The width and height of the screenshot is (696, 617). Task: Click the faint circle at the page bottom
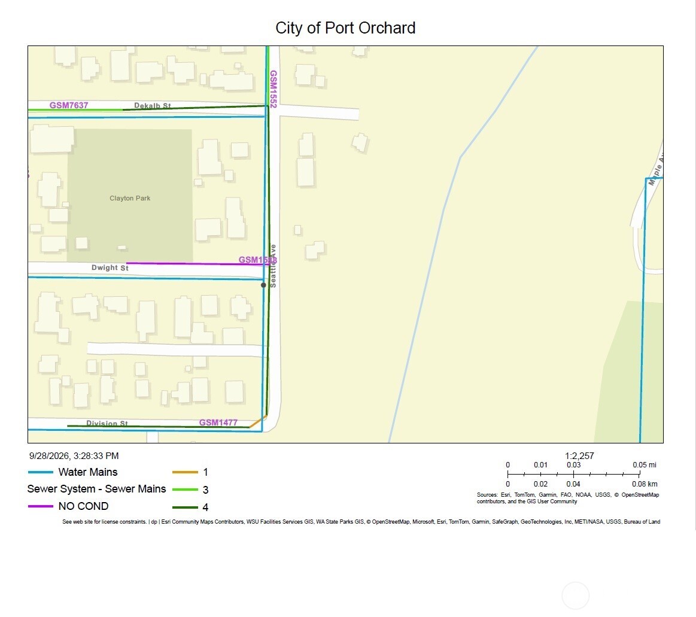(575, 595)
